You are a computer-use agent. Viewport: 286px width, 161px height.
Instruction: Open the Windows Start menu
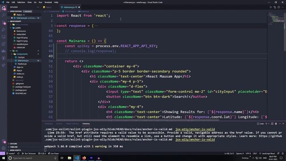[4, 158]
